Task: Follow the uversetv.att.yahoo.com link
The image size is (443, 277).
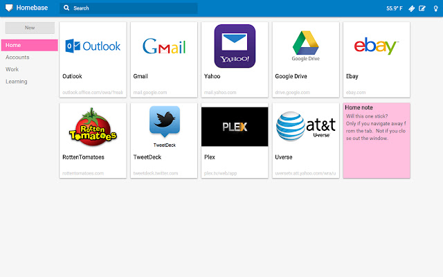Action: 305,173
